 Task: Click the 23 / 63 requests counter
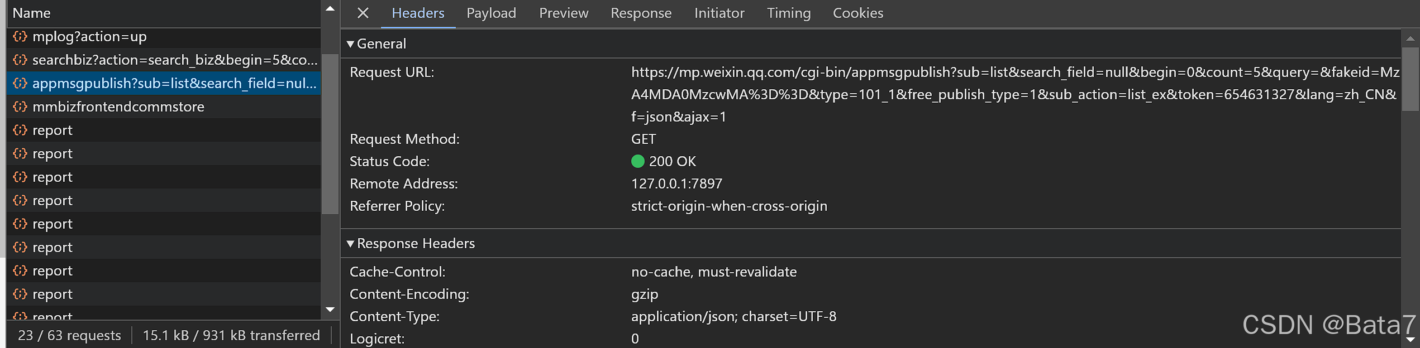(x=69, y=335)
